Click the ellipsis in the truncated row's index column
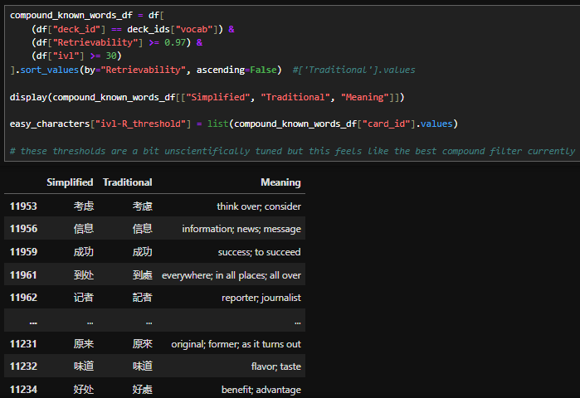Image resolution: width=580 pixels, height=398 pixels. (x=33, y=321)
